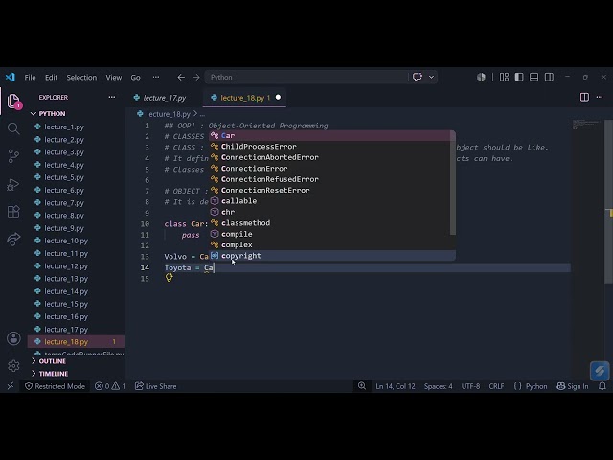Open the Copilot dropdown arrow

pos(432,77)
